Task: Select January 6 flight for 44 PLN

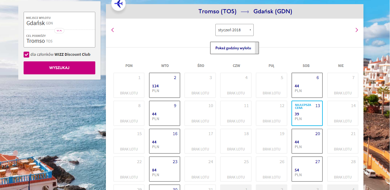Action: coord(307,85)
